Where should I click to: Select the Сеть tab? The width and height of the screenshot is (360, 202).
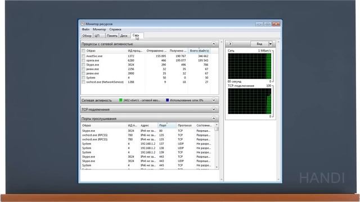click(x=137, y=35)
